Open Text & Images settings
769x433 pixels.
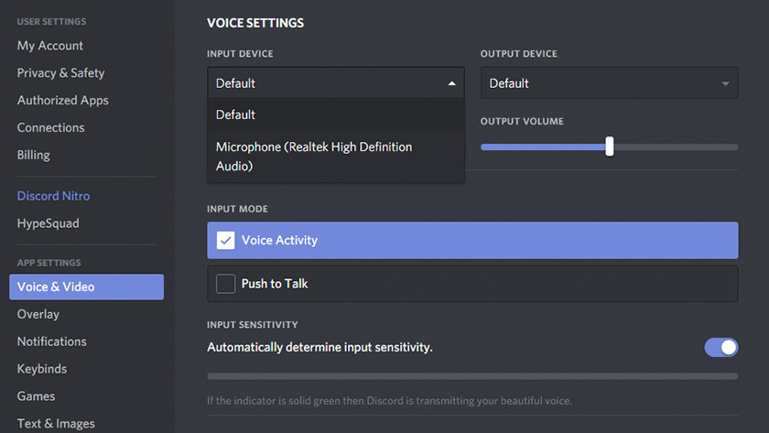pyautogui.click(x=56, y=423)
